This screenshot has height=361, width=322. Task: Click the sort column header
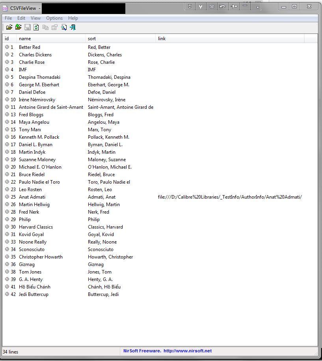[x=120, y=39]
